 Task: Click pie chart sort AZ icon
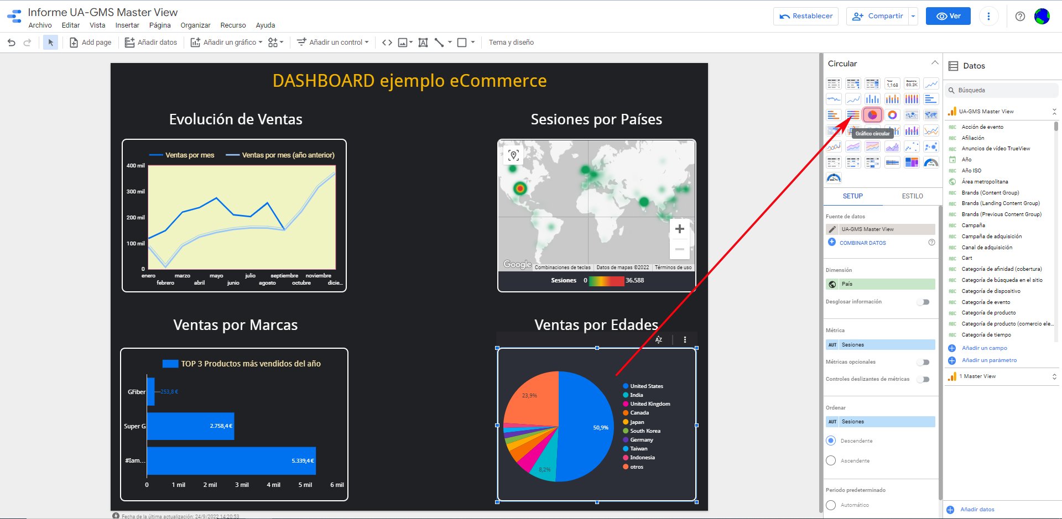pyautogui.click(x=659, y=340)
